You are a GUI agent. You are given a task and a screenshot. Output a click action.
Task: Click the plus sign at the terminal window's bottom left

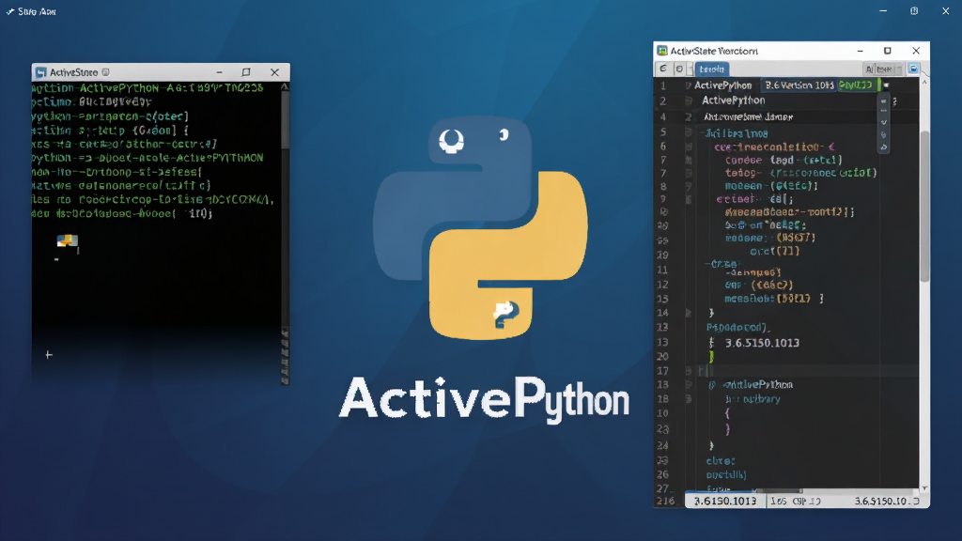[x=49, y=354]
